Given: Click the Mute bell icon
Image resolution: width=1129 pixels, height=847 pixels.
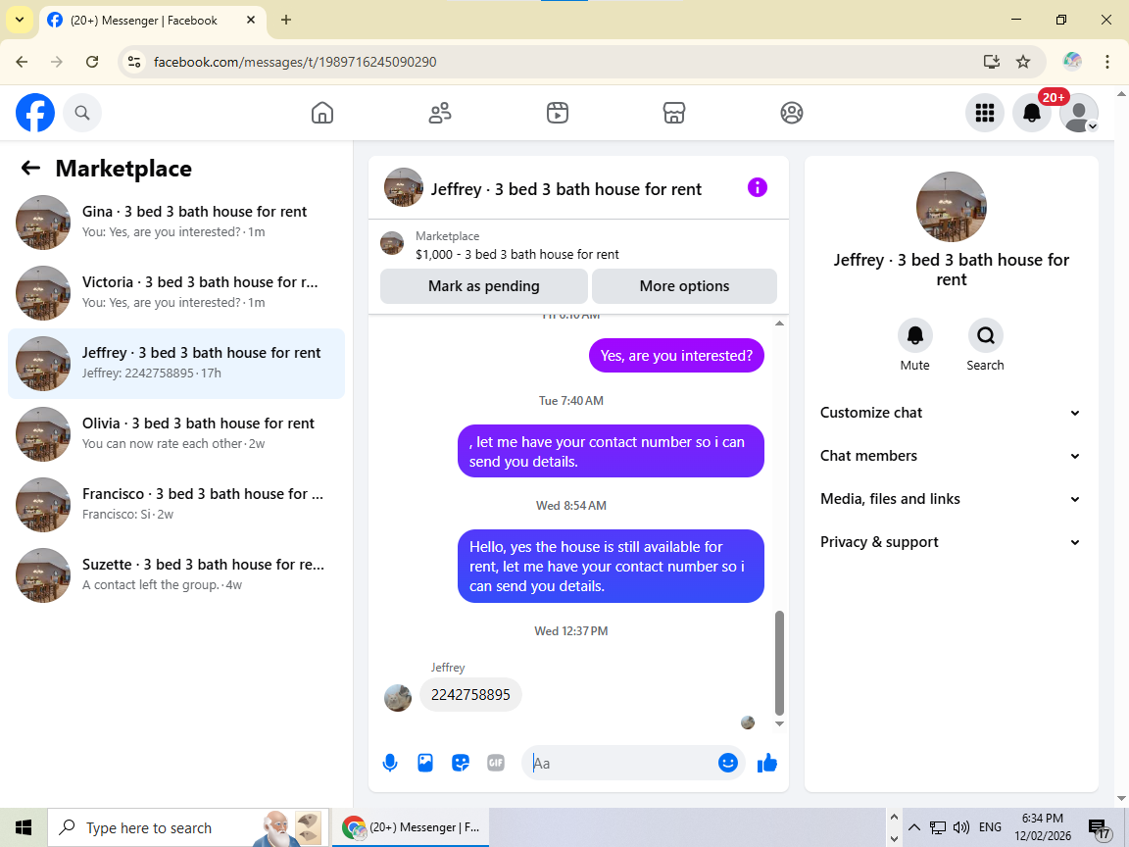Looking at the screenshot, I should click(x=914, y=335).
